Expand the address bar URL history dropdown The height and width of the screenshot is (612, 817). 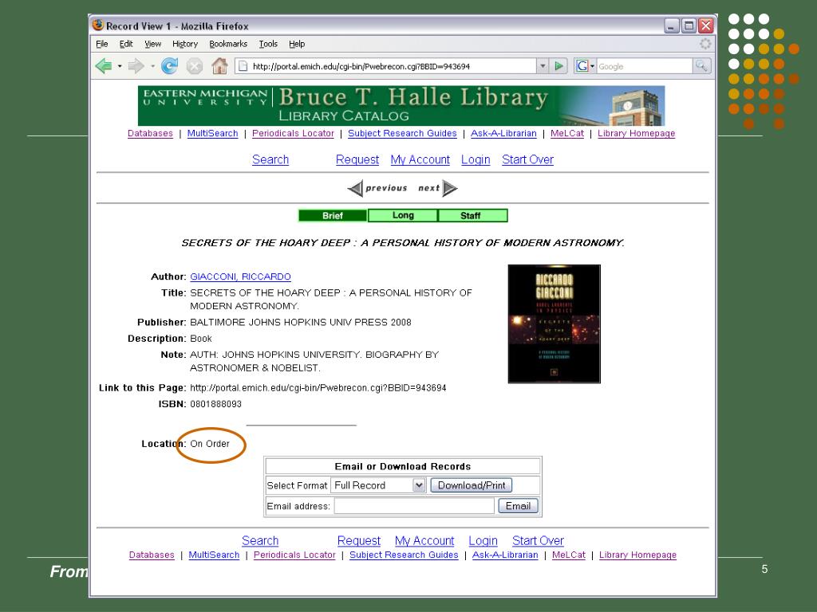pyautogui.click(x=543, y=66)
